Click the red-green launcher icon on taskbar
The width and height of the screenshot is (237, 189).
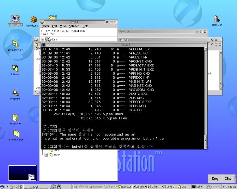[x=59, y=187]
